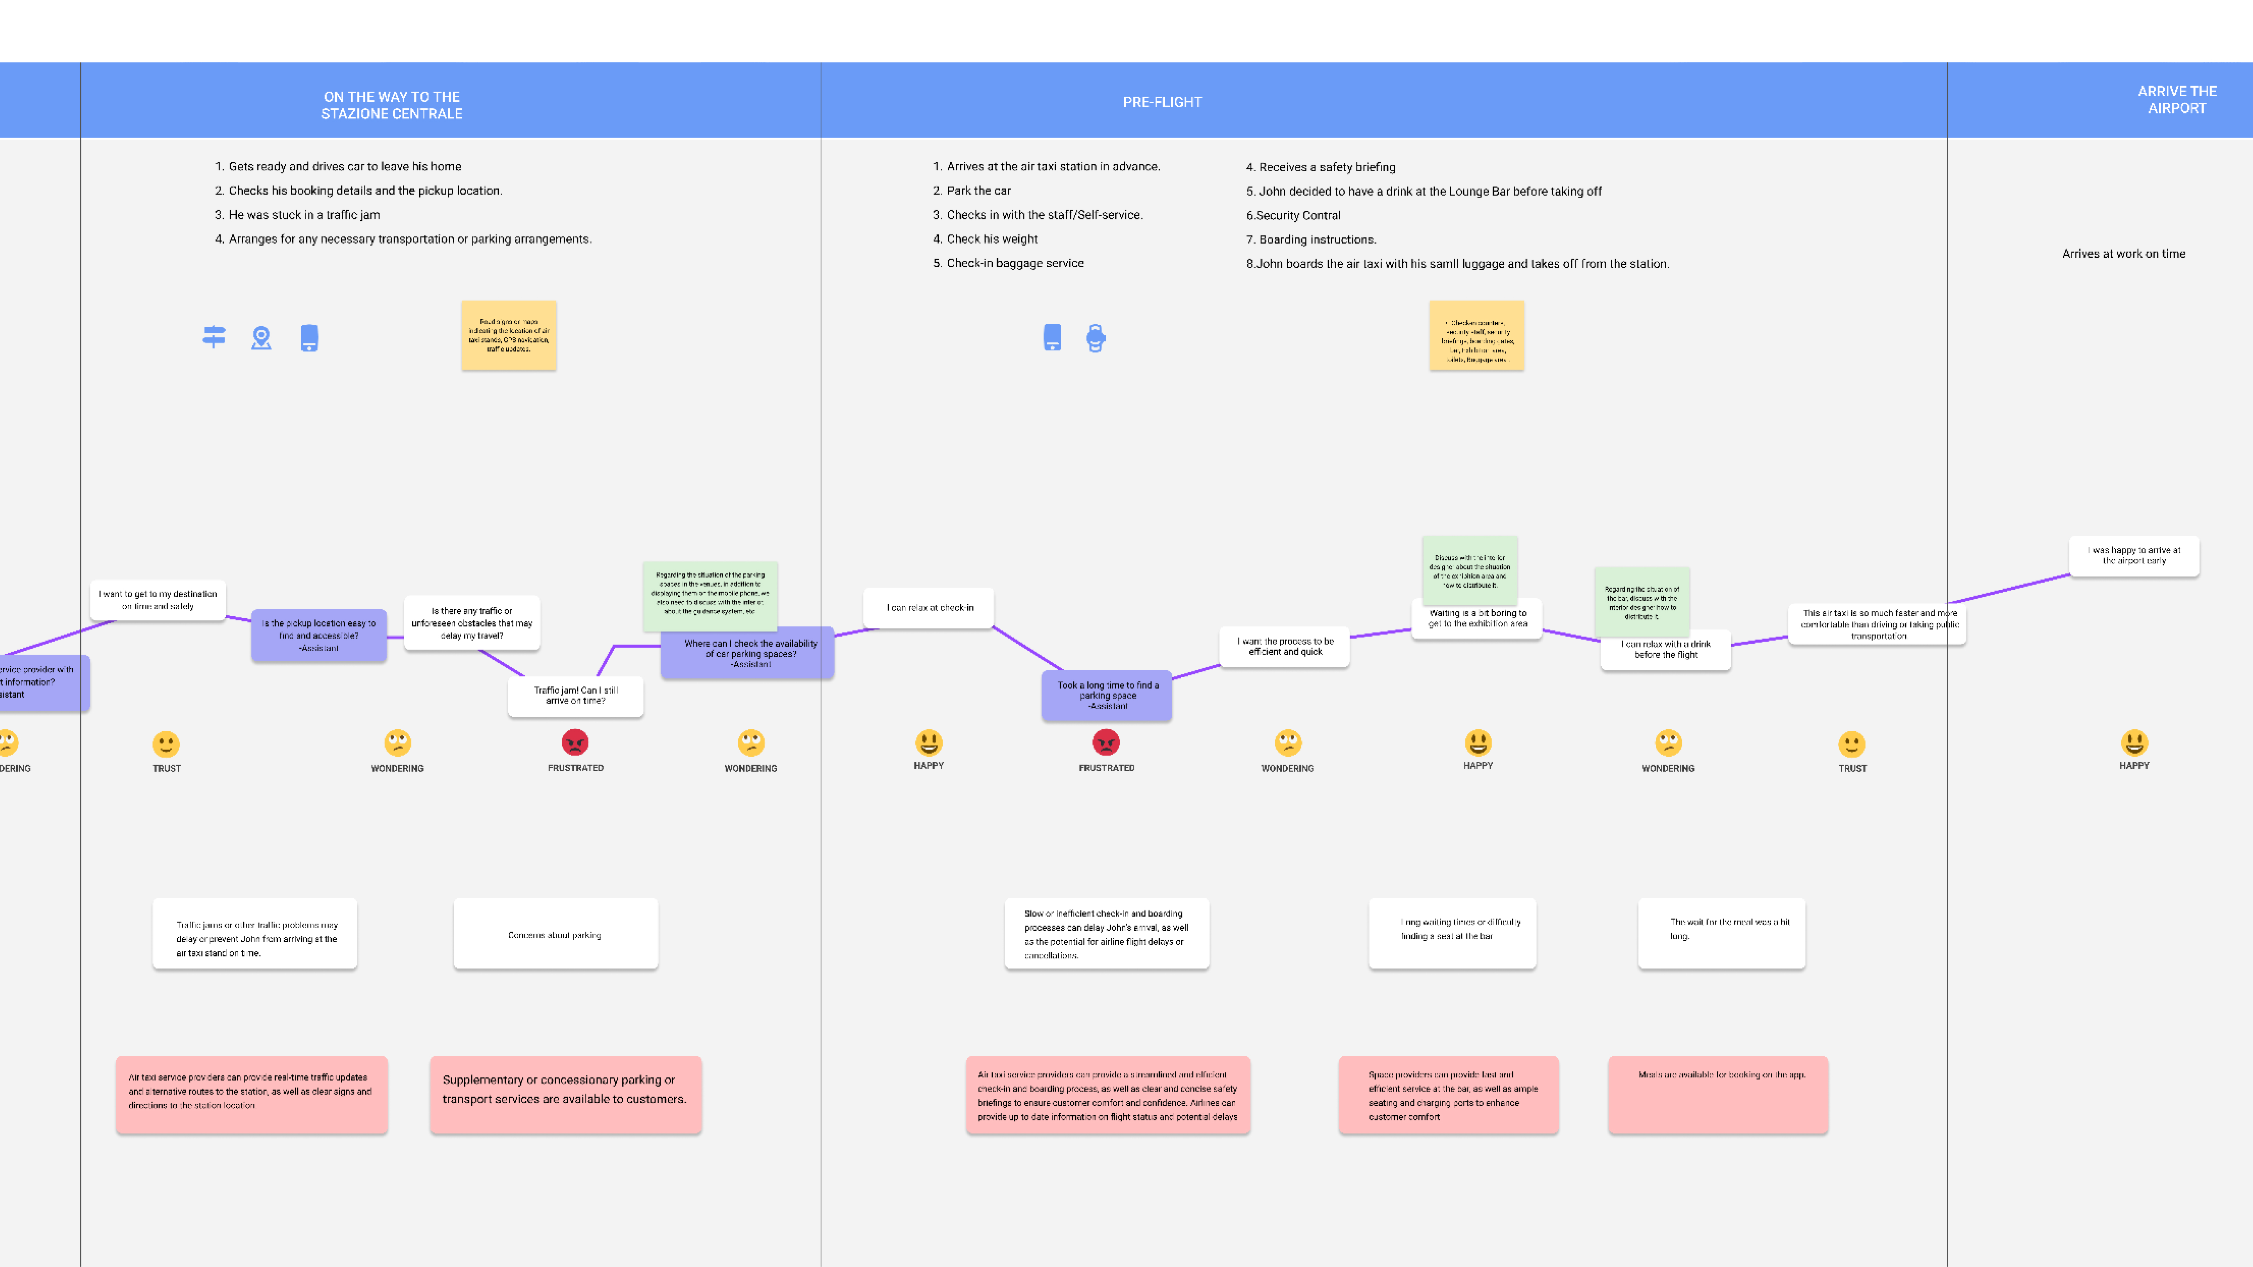Viewport: 2253px width, 1267px height.
Task: Click the signpost directions icon
Action: tap(214, 337)
